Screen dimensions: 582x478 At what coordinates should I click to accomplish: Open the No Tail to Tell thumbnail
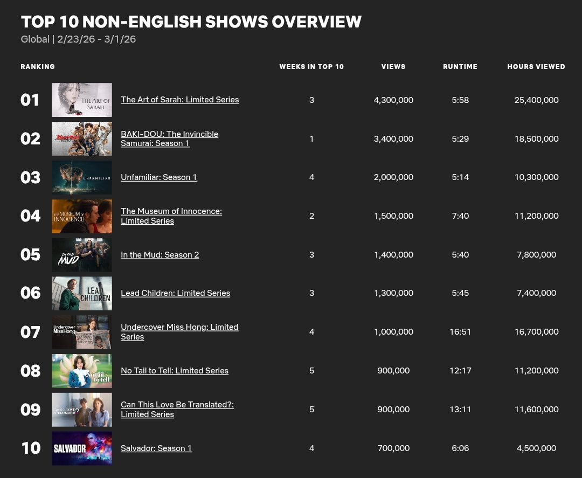[82, 371]
